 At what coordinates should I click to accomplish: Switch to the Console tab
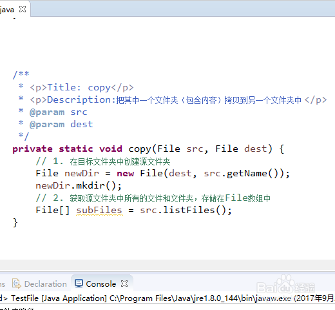pos(101,284)
